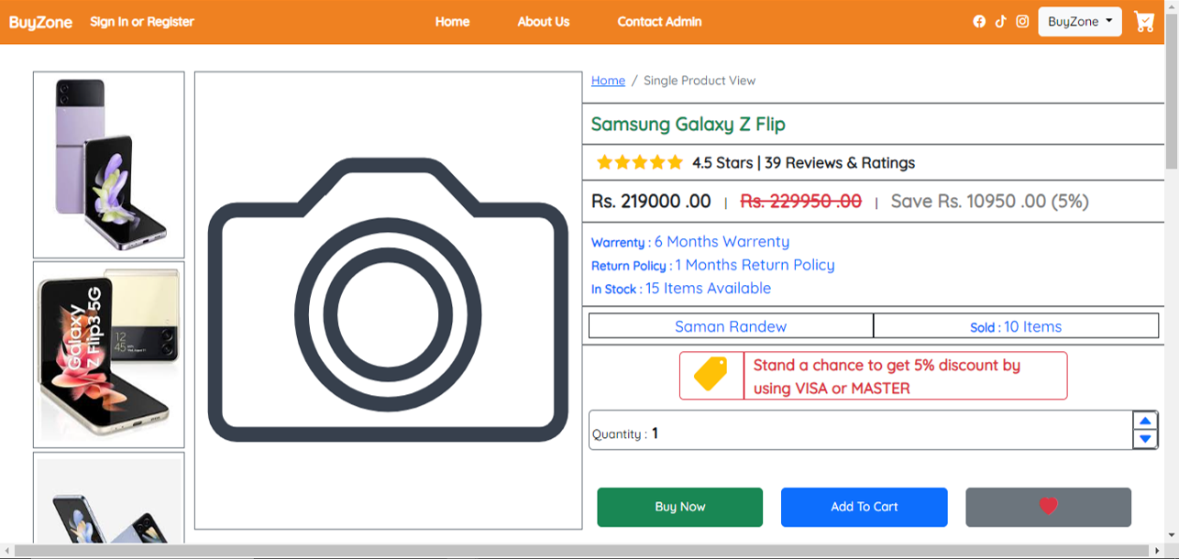Viewport: 1179px width, 559px height.
Task: Select the Galaxy Z Flip3 5G thumbnail
Action: 109,355
